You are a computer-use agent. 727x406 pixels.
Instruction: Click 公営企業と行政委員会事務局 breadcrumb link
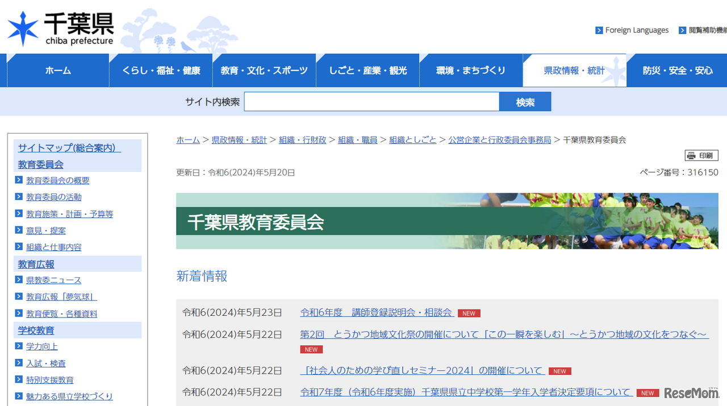(500, 139)
